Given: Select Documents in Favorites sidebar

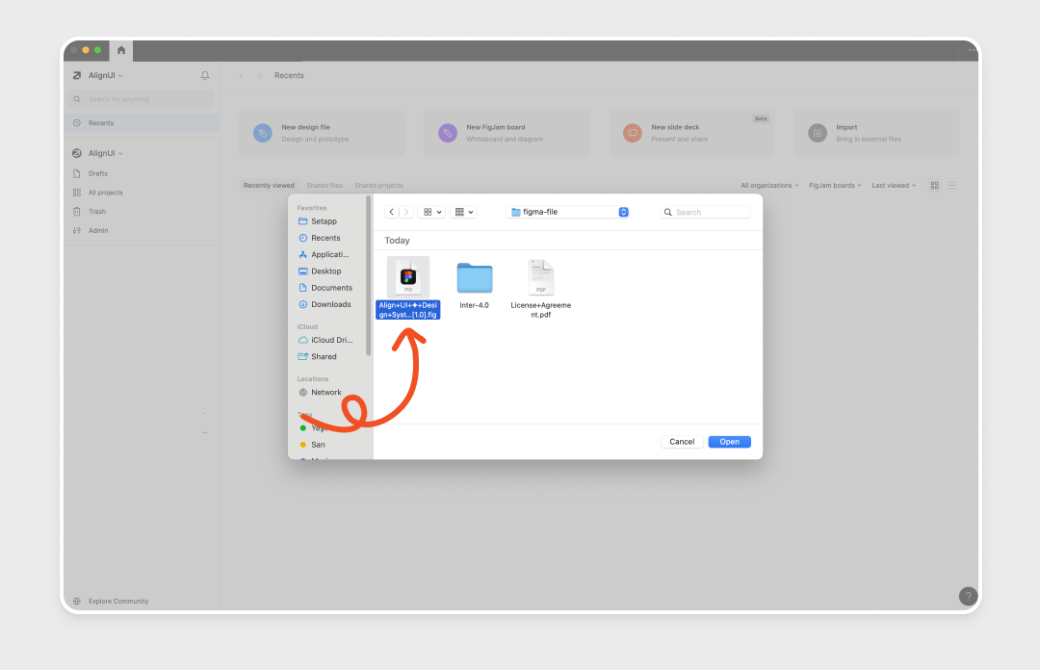Looking at the screenshot, I should (x=331, y=288).
